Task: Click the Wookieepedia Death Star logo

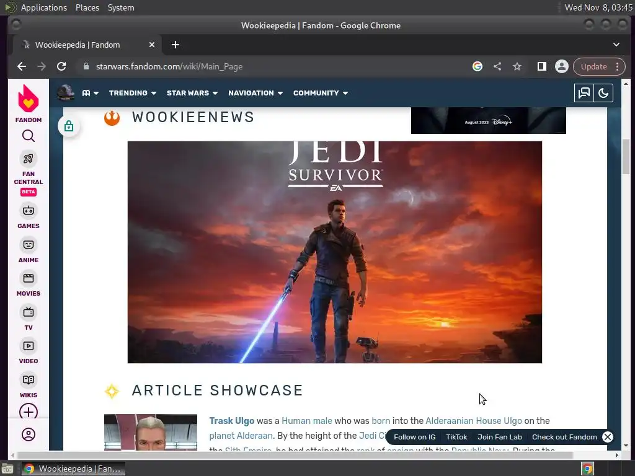Action: click(x=66, y=93)
